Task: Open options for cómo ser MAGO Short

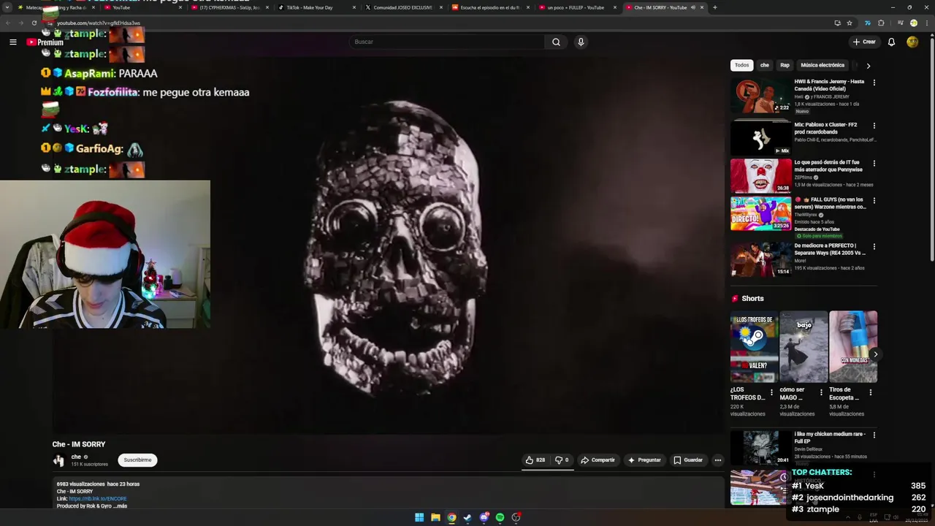Action: [820, 392]
